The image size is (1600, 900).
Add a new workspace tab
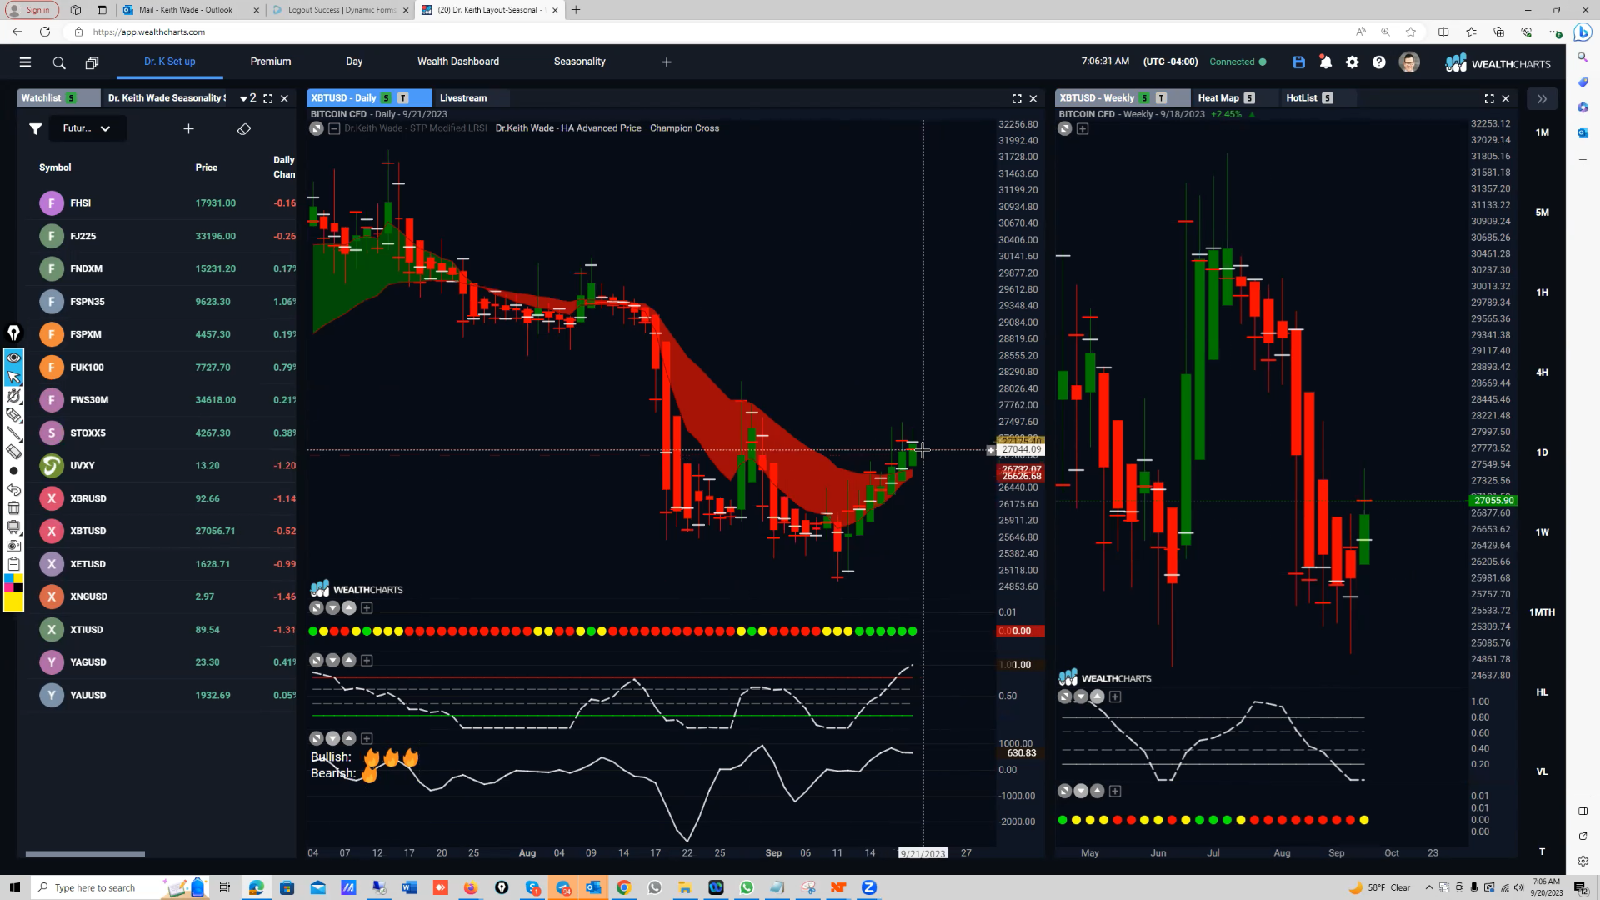tap(667, 62)
